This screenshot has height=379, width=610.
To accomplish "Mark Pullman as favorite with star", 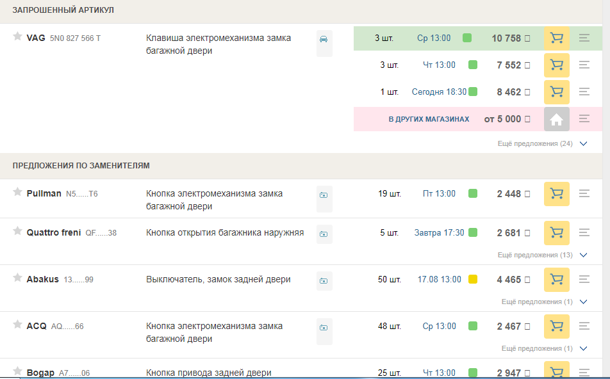I will tap(17, 192).
